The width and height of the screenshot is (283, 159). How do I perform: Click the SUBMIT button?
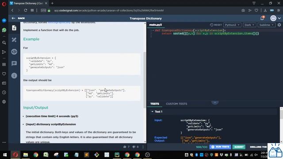tap(239, 147)
